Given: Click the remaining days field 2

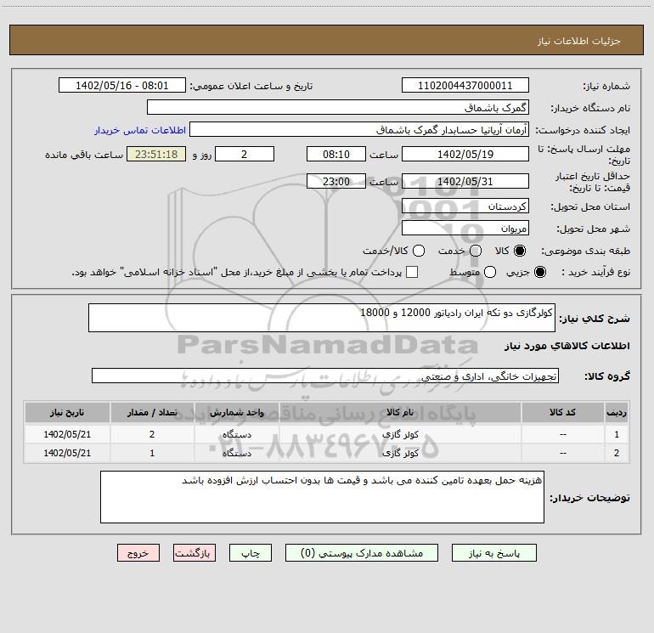Looking at the screenshot, I should coord(245,154).
